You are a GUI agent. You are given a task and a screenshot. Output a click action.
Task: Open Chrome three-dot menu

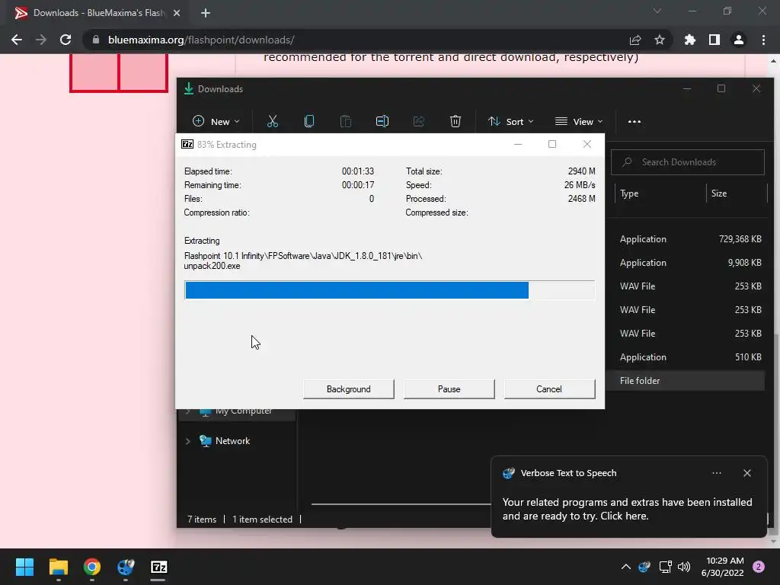763,40
